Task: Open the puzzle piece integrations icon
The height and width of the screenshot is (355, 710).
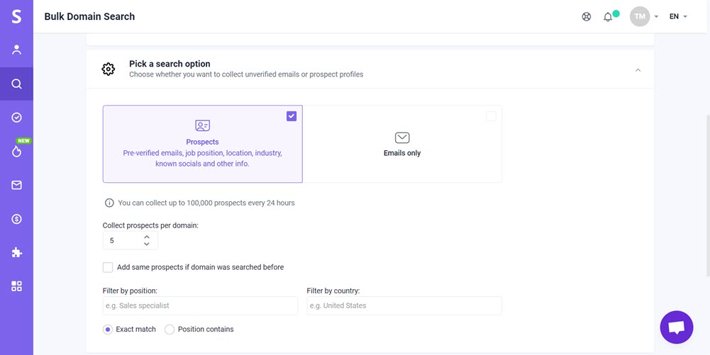Action: tap(16, 252)
